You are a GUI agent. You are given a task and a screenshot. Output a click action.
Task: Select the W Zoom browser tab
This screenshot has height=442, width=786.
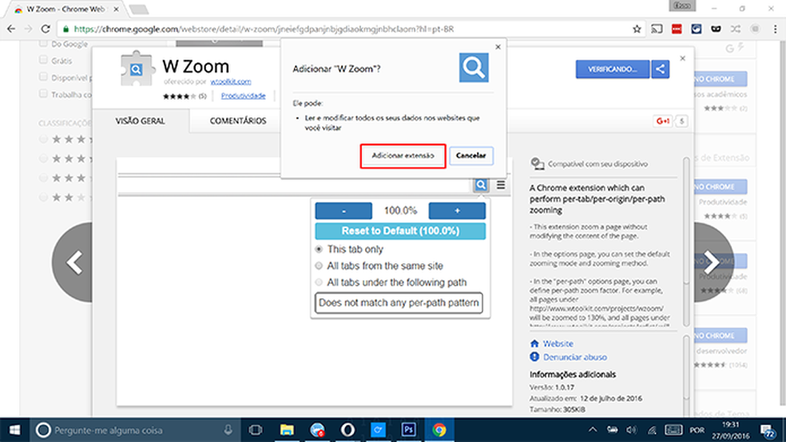[x=65, y=9]
